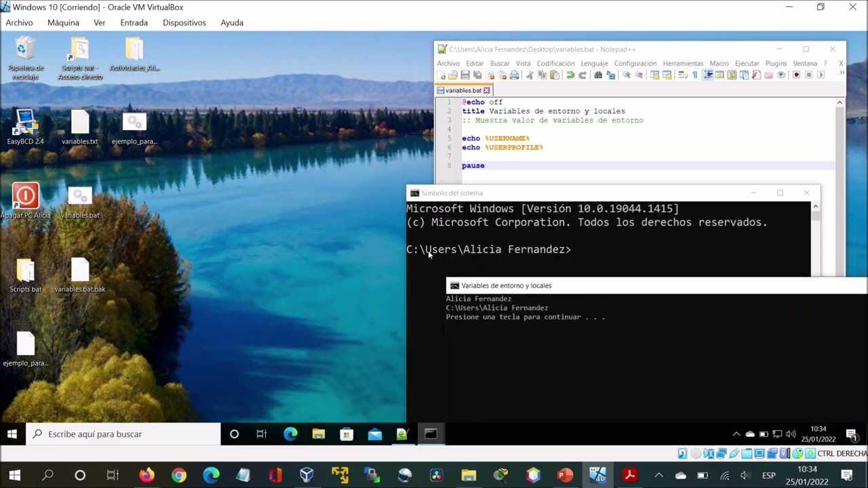Click Papelera de reciclaje desktop icon

click(26, 59)
